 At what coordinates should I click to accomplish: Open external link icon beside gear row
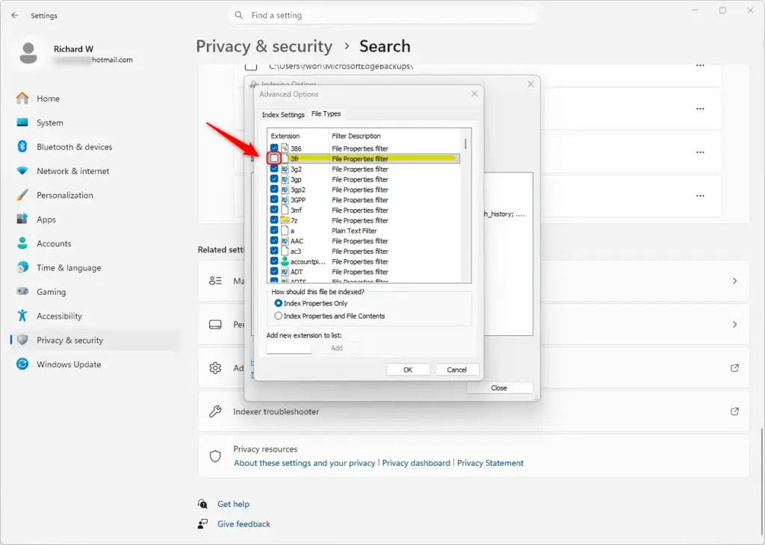(x=734, y=368)
